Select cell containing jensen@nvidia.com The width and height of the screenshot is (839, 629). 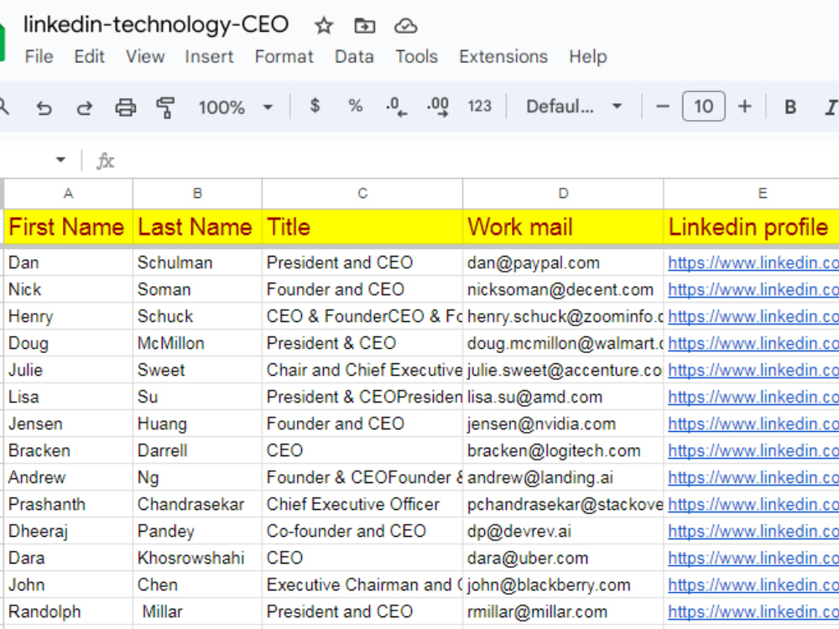563,424
